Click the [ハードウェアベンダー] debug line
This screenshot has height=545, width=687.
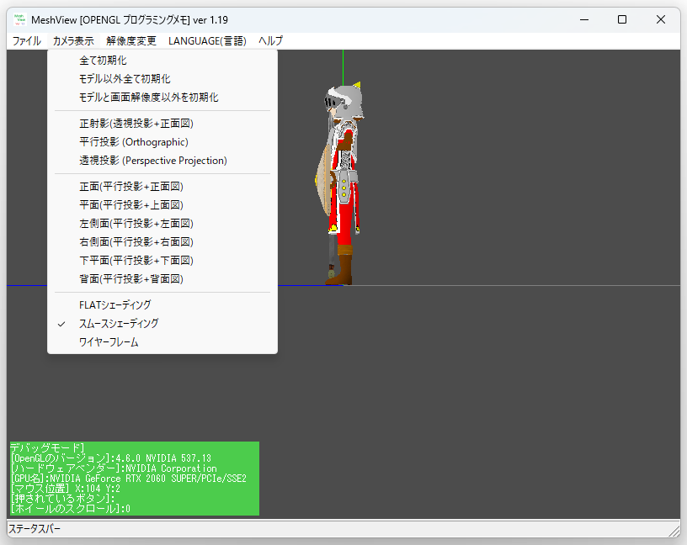click(114, 468)
